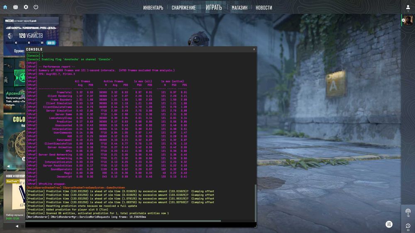Select the ИГРАТЬ tab
The height and width of the screenshot is (233, 415).
click(214, 7)
